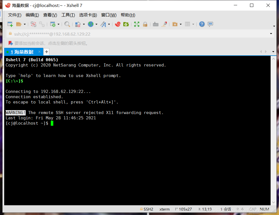Expand the color scheme dropdown arrow

pos(84,24)
